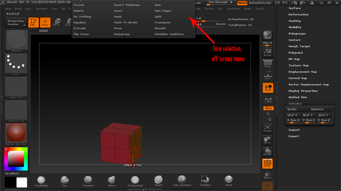Toggle Transp transparency mode

[x=267, y=175]
